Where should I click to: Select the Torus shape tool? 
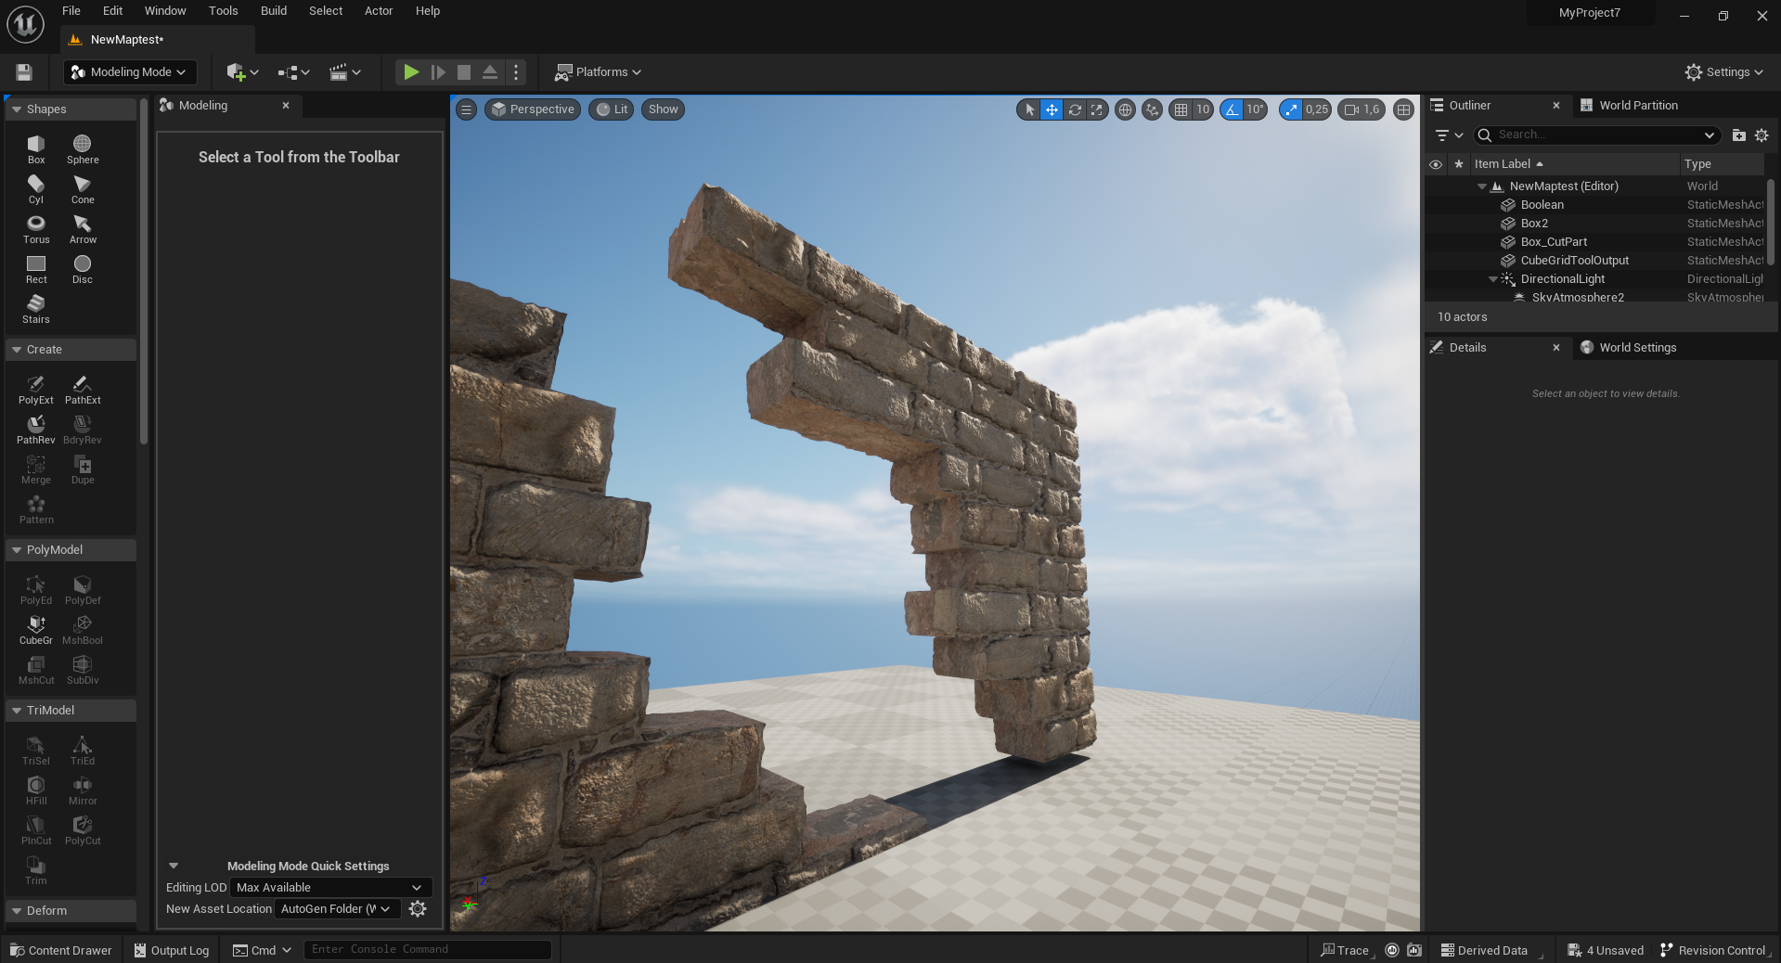click(x=36, y=229)
